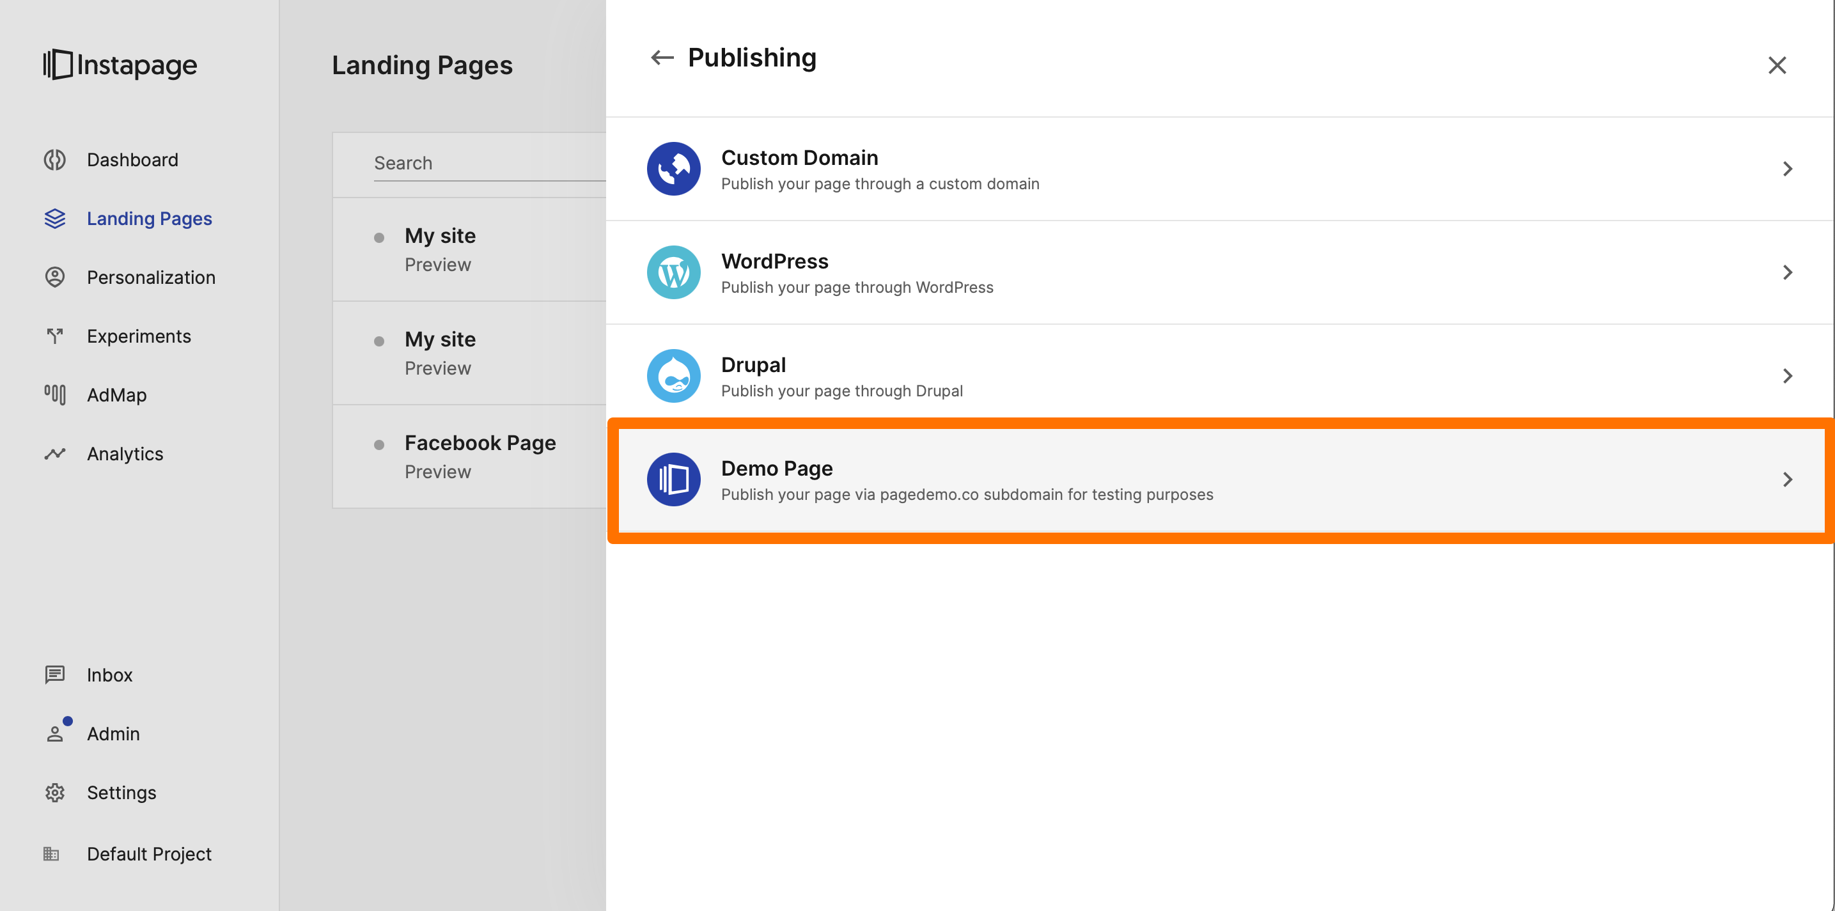Click the Experiments split-arrow icon

point(55,336)
